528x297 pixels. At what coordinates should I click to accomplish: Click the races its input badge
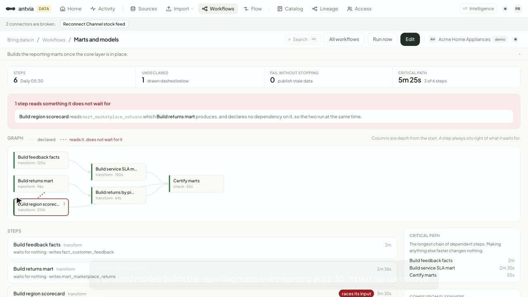click(x=356, y=294)
